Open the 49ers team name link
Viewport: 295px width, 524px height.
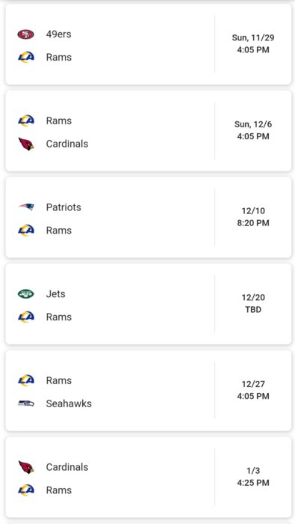point(59,34)
